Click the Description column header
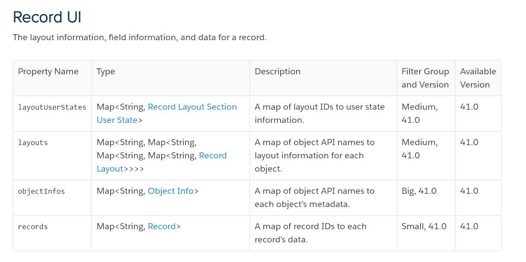 tap(278, 71)
